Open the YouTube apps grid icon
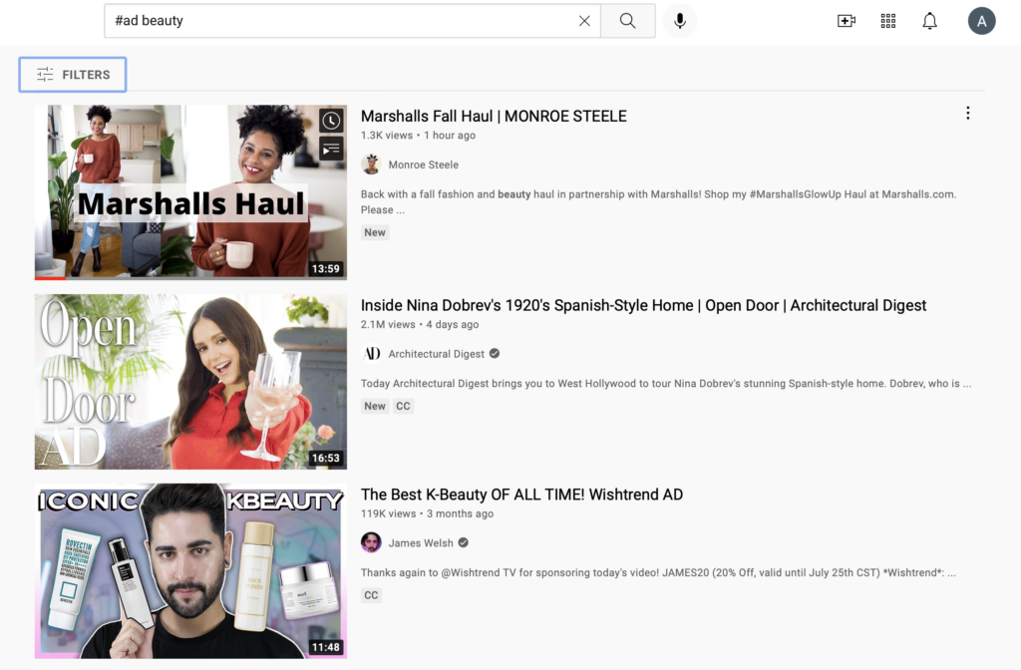 (x=887, y=20)
